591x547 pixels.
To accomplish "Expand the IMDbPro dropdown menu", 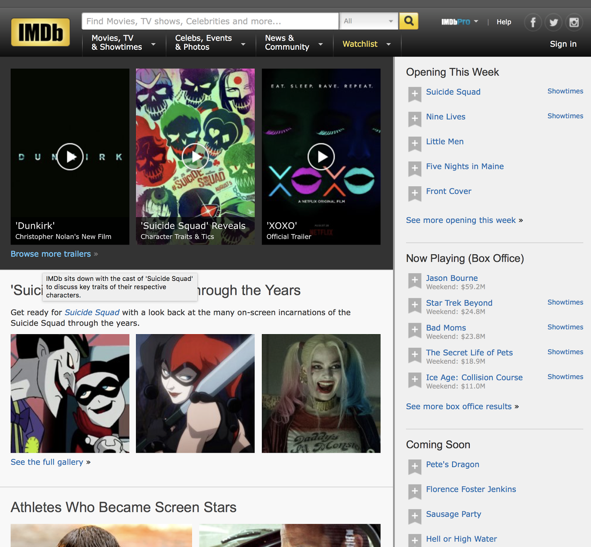I will (476, 21).
